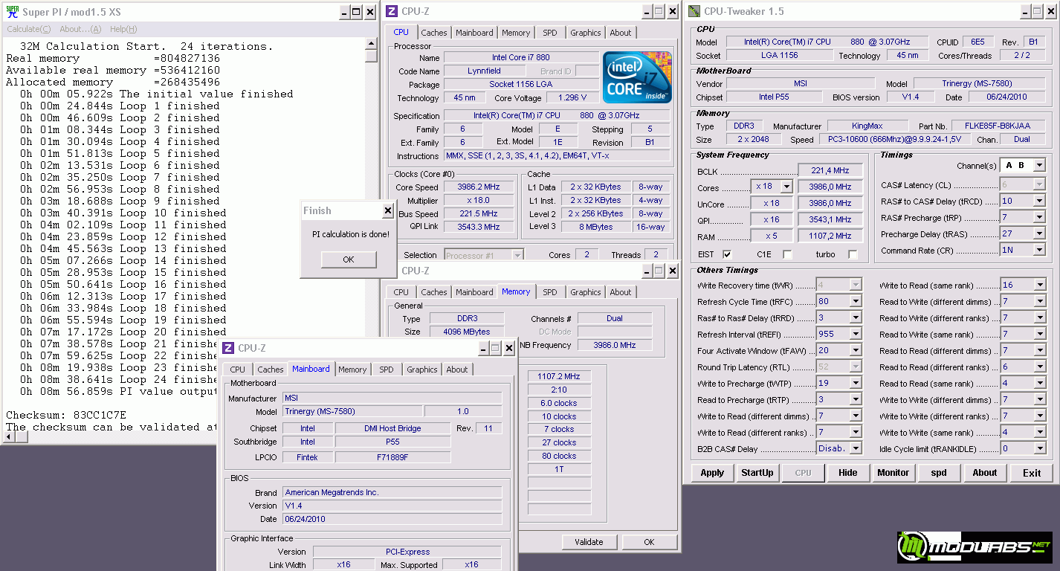
Task: Click the spd button in CPU-Tweaker
Action: pyautogui.click(x=939, y=473)
